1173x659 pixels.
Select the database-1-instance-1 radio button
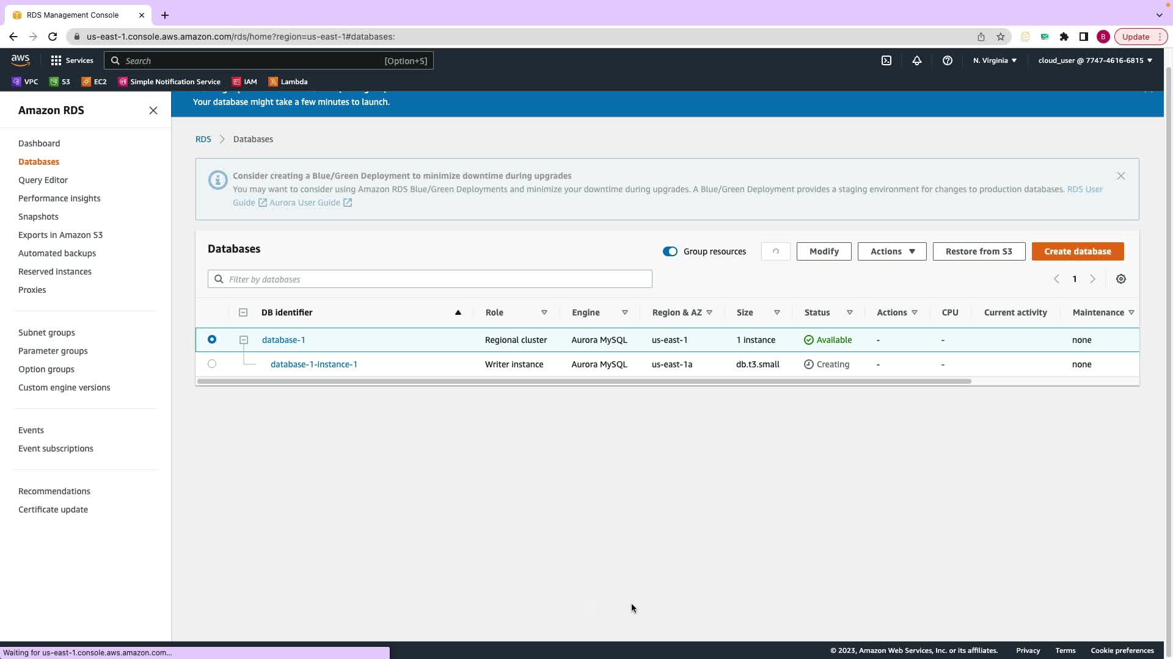pyautogui.click(x=212, y=364)
